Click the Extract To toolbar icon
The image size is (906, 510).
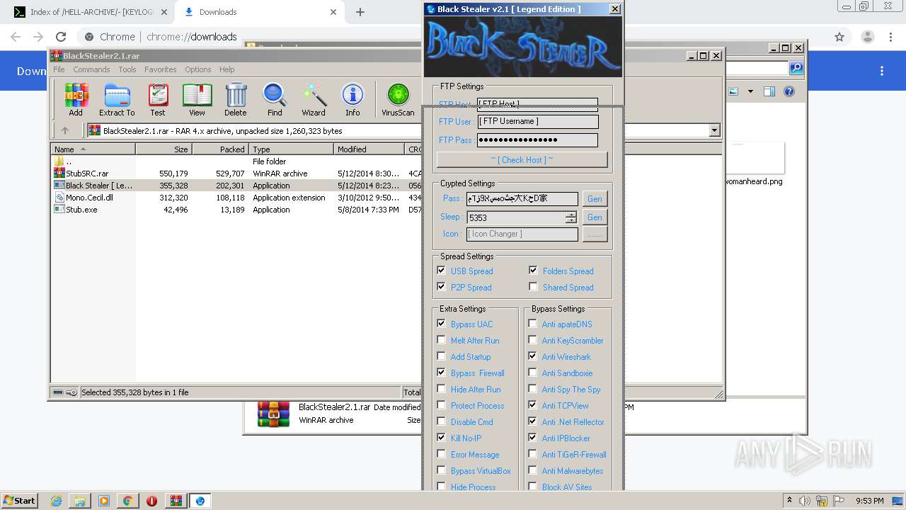[x=117, y=99]
